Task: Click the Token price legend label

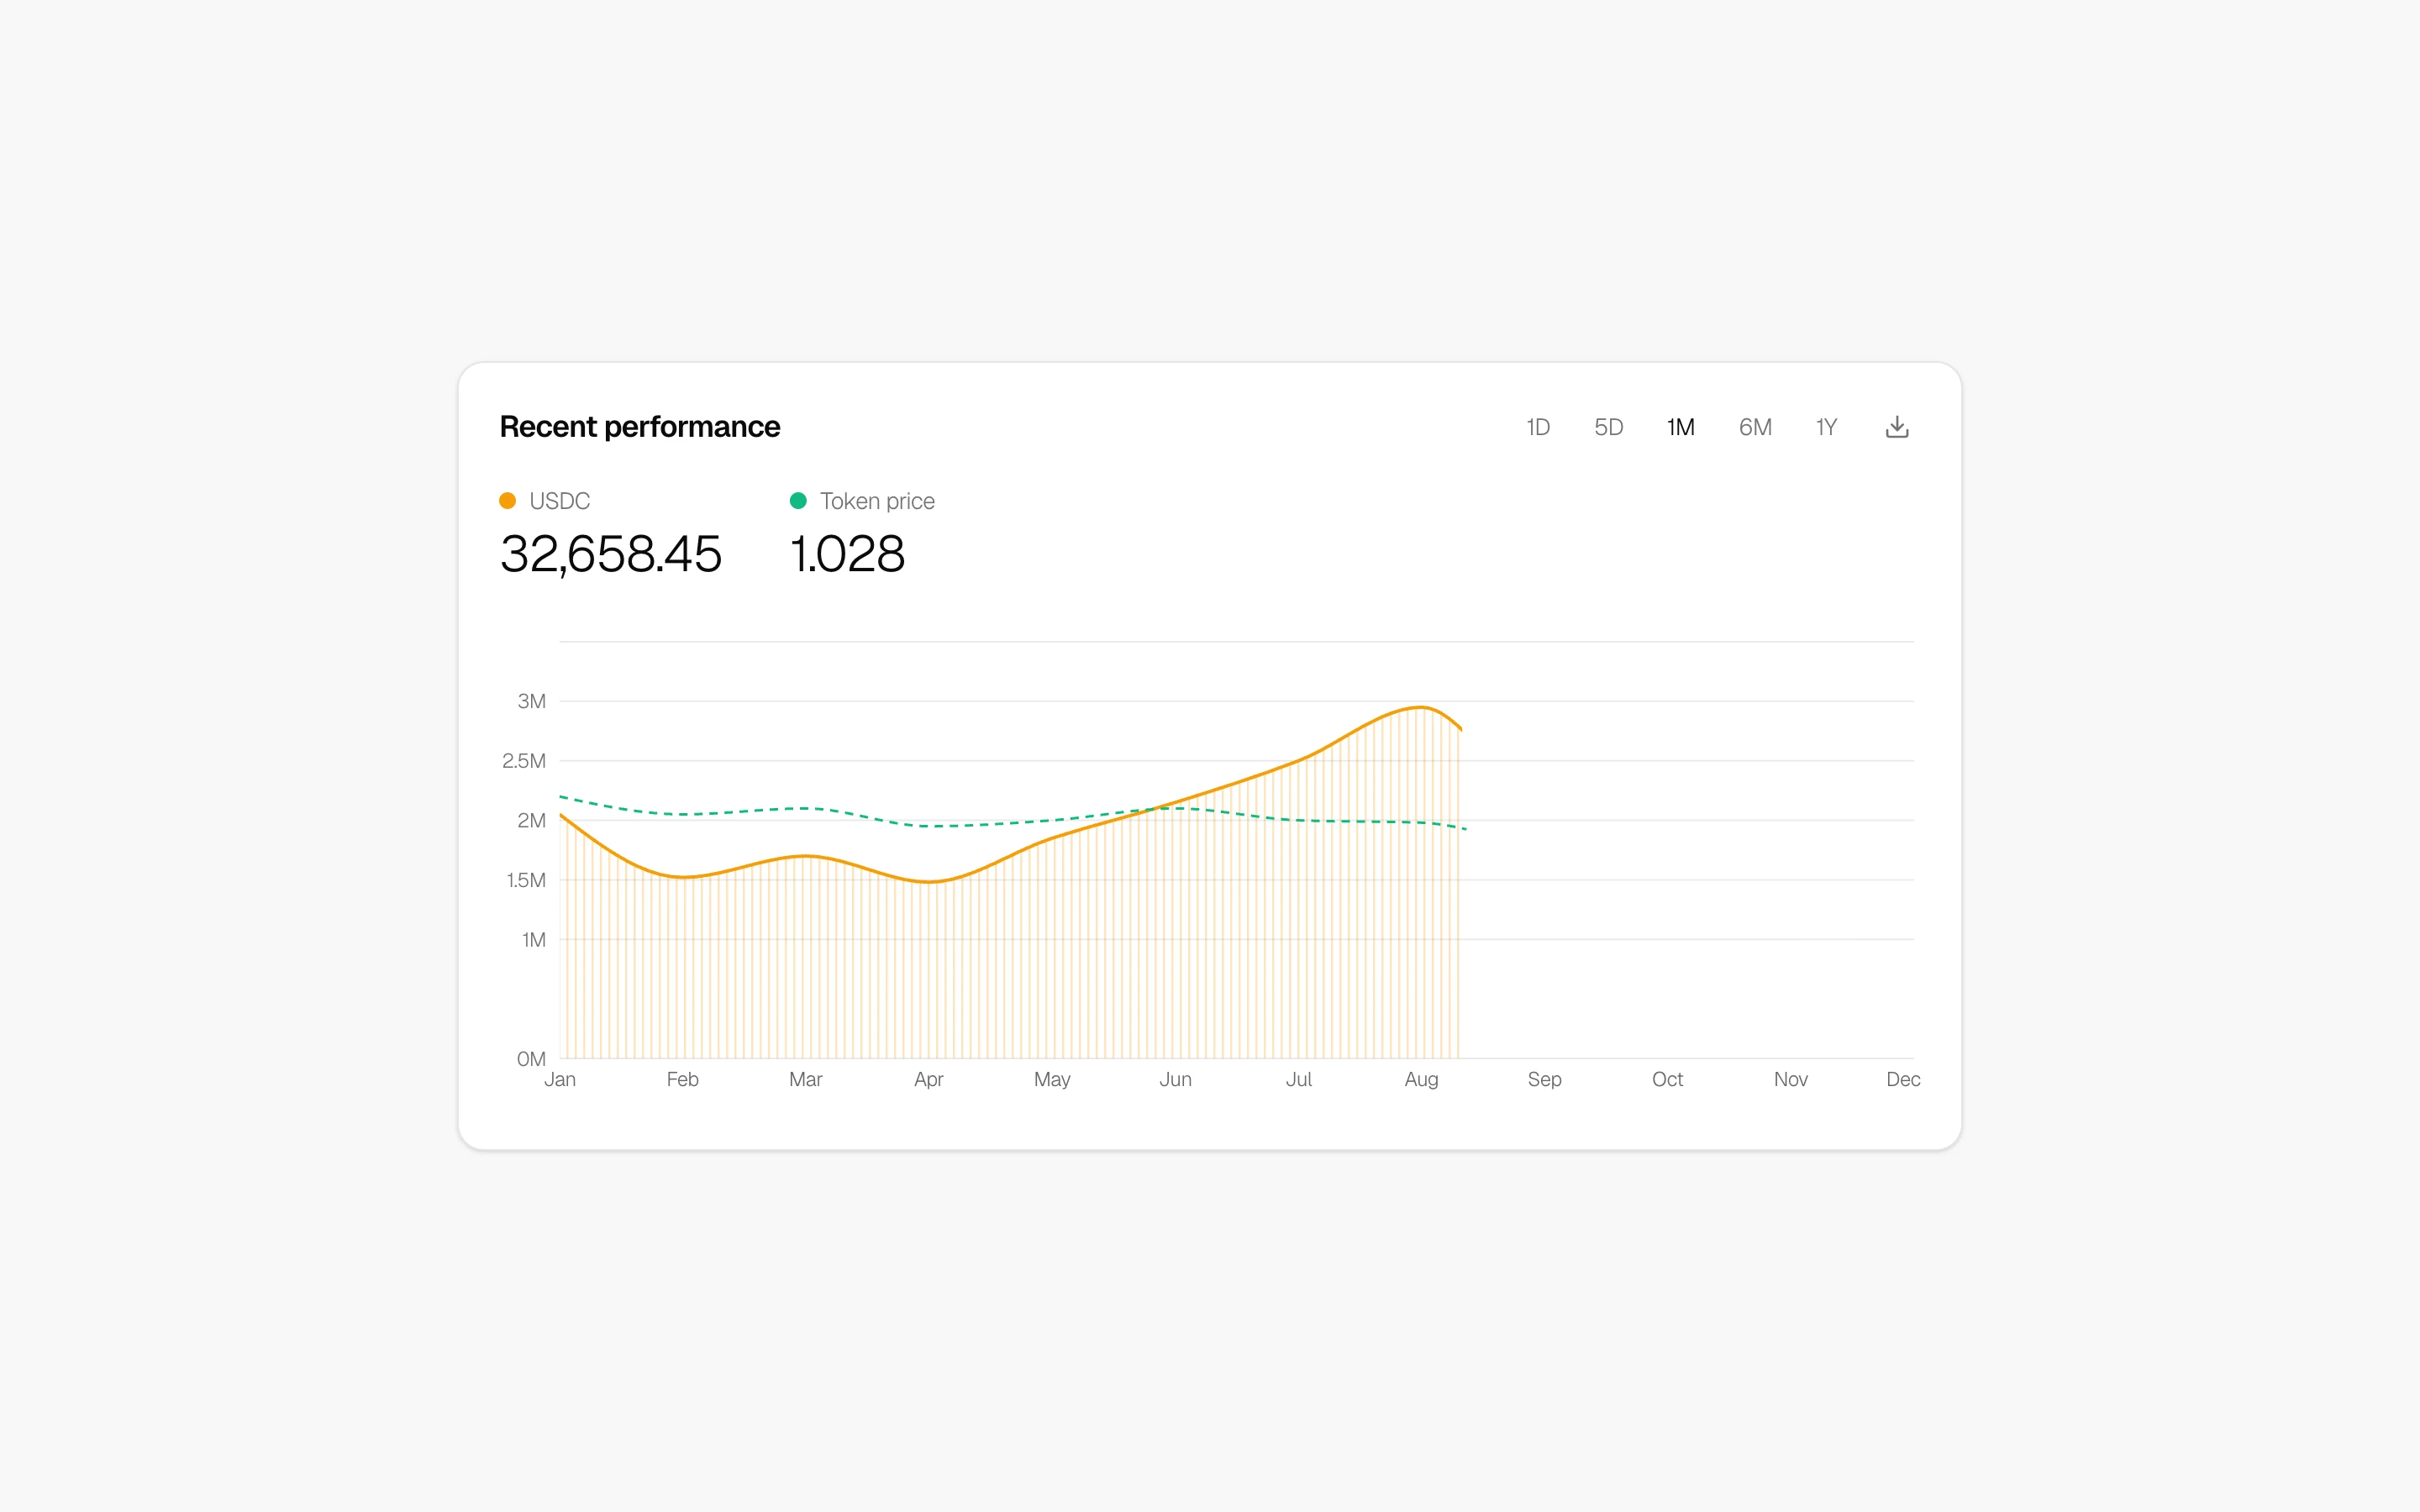Action: tap(876, 500)
